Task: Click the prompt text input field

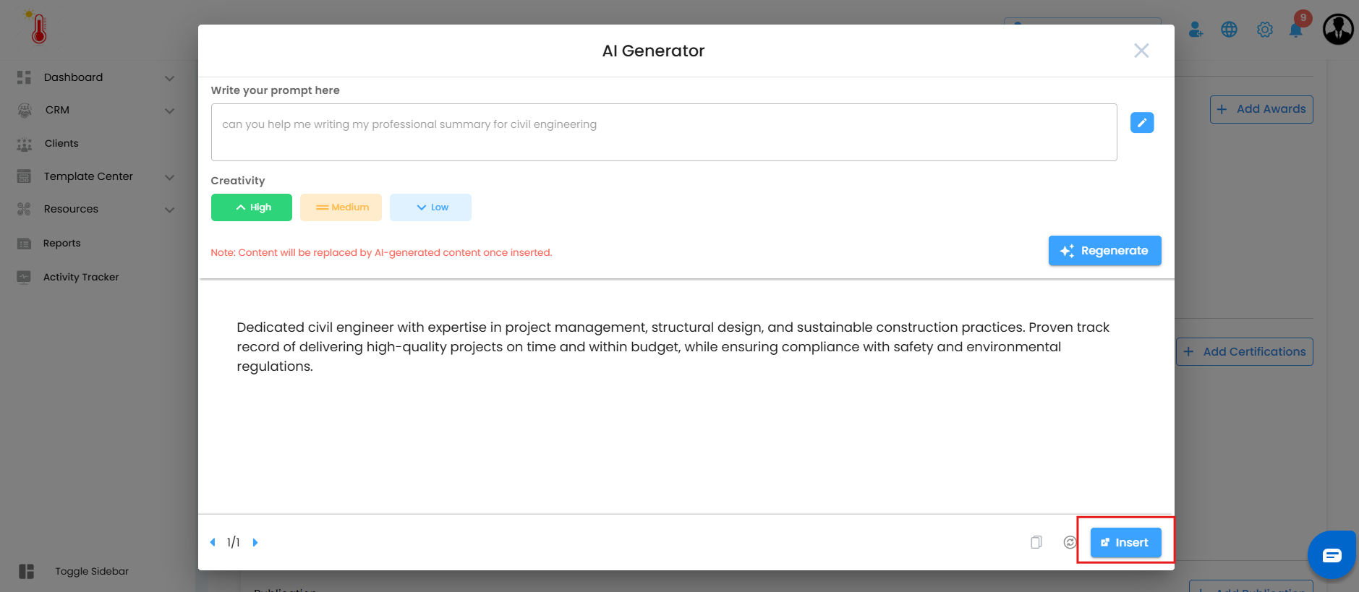Action: (x=663, y=132)
